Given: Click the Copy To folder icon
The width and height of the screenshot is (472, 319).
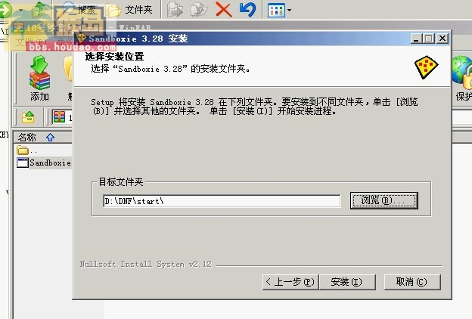Looking at the screenshot, I should 199,10.
